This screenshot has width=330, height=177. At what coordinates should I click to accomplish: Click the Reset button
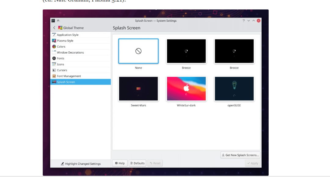pos(155,163)
